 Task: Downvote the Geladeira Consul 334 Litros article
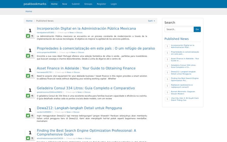point(32,96)
